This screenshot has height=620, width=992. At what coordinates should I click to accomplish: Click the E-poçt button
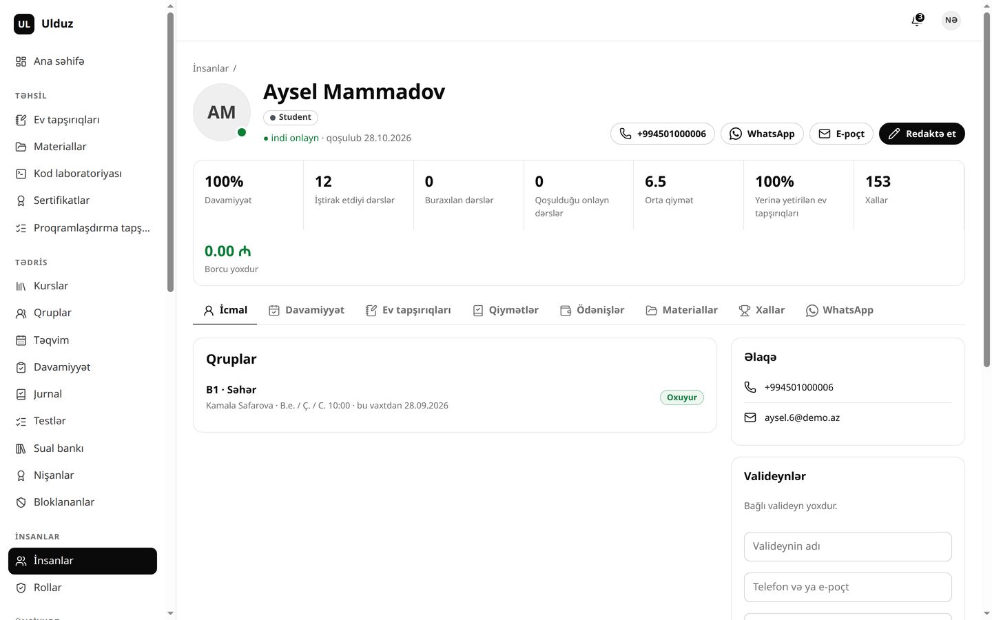pos(841,134)
